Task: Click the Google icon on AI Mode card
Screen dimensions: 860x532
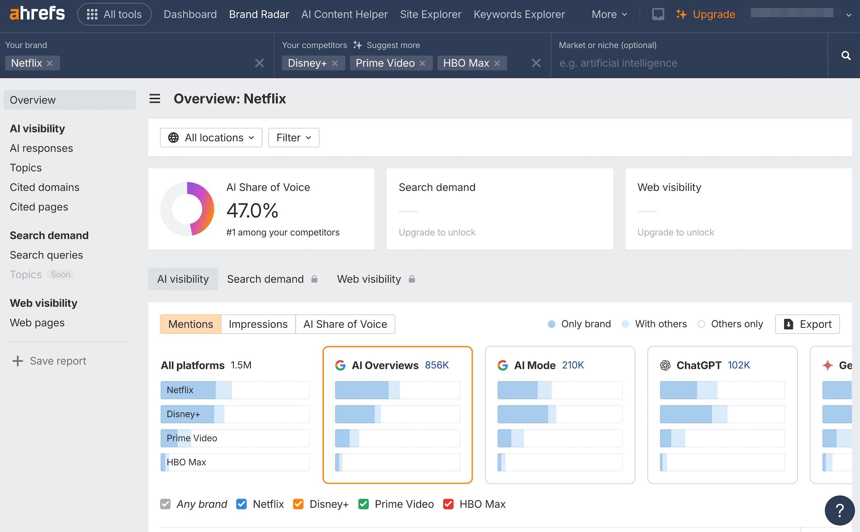Action: click(503, 365)
